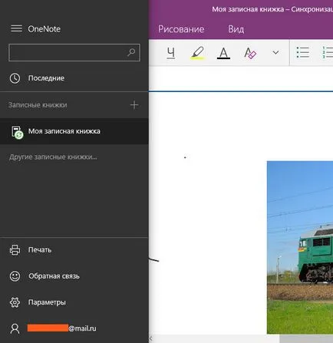
Task: Open Печать print option
Action: [x=74, y=250]
